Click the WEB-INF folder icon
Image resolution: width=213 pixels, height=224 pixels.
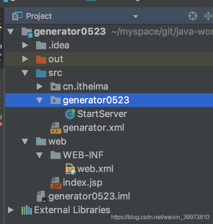(56, 155)
